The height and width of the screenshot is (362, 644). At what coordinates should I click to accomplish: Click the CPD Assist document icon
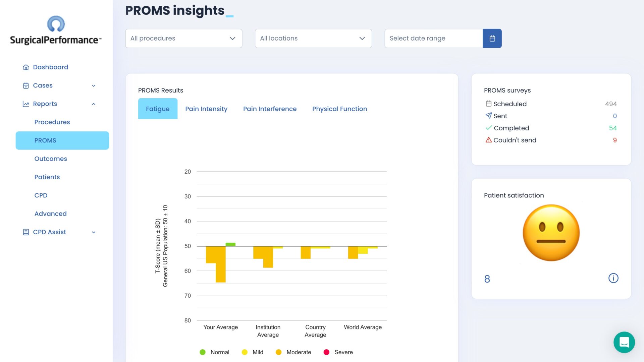(x=26, y=232)
